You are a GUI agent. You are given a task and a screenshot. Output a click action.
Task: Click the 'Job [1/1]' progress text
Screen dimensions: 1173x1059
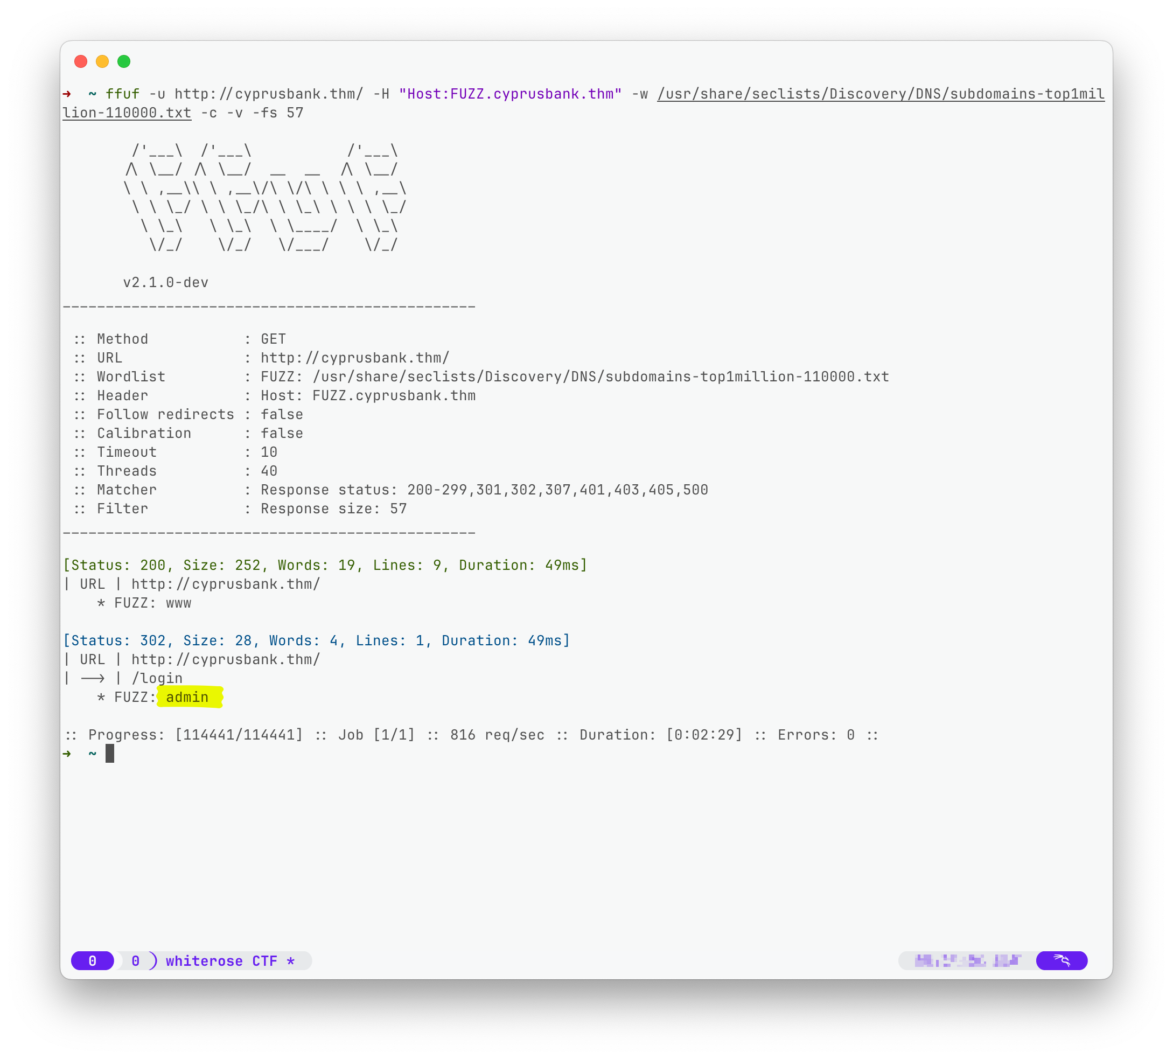coord(376,735)
